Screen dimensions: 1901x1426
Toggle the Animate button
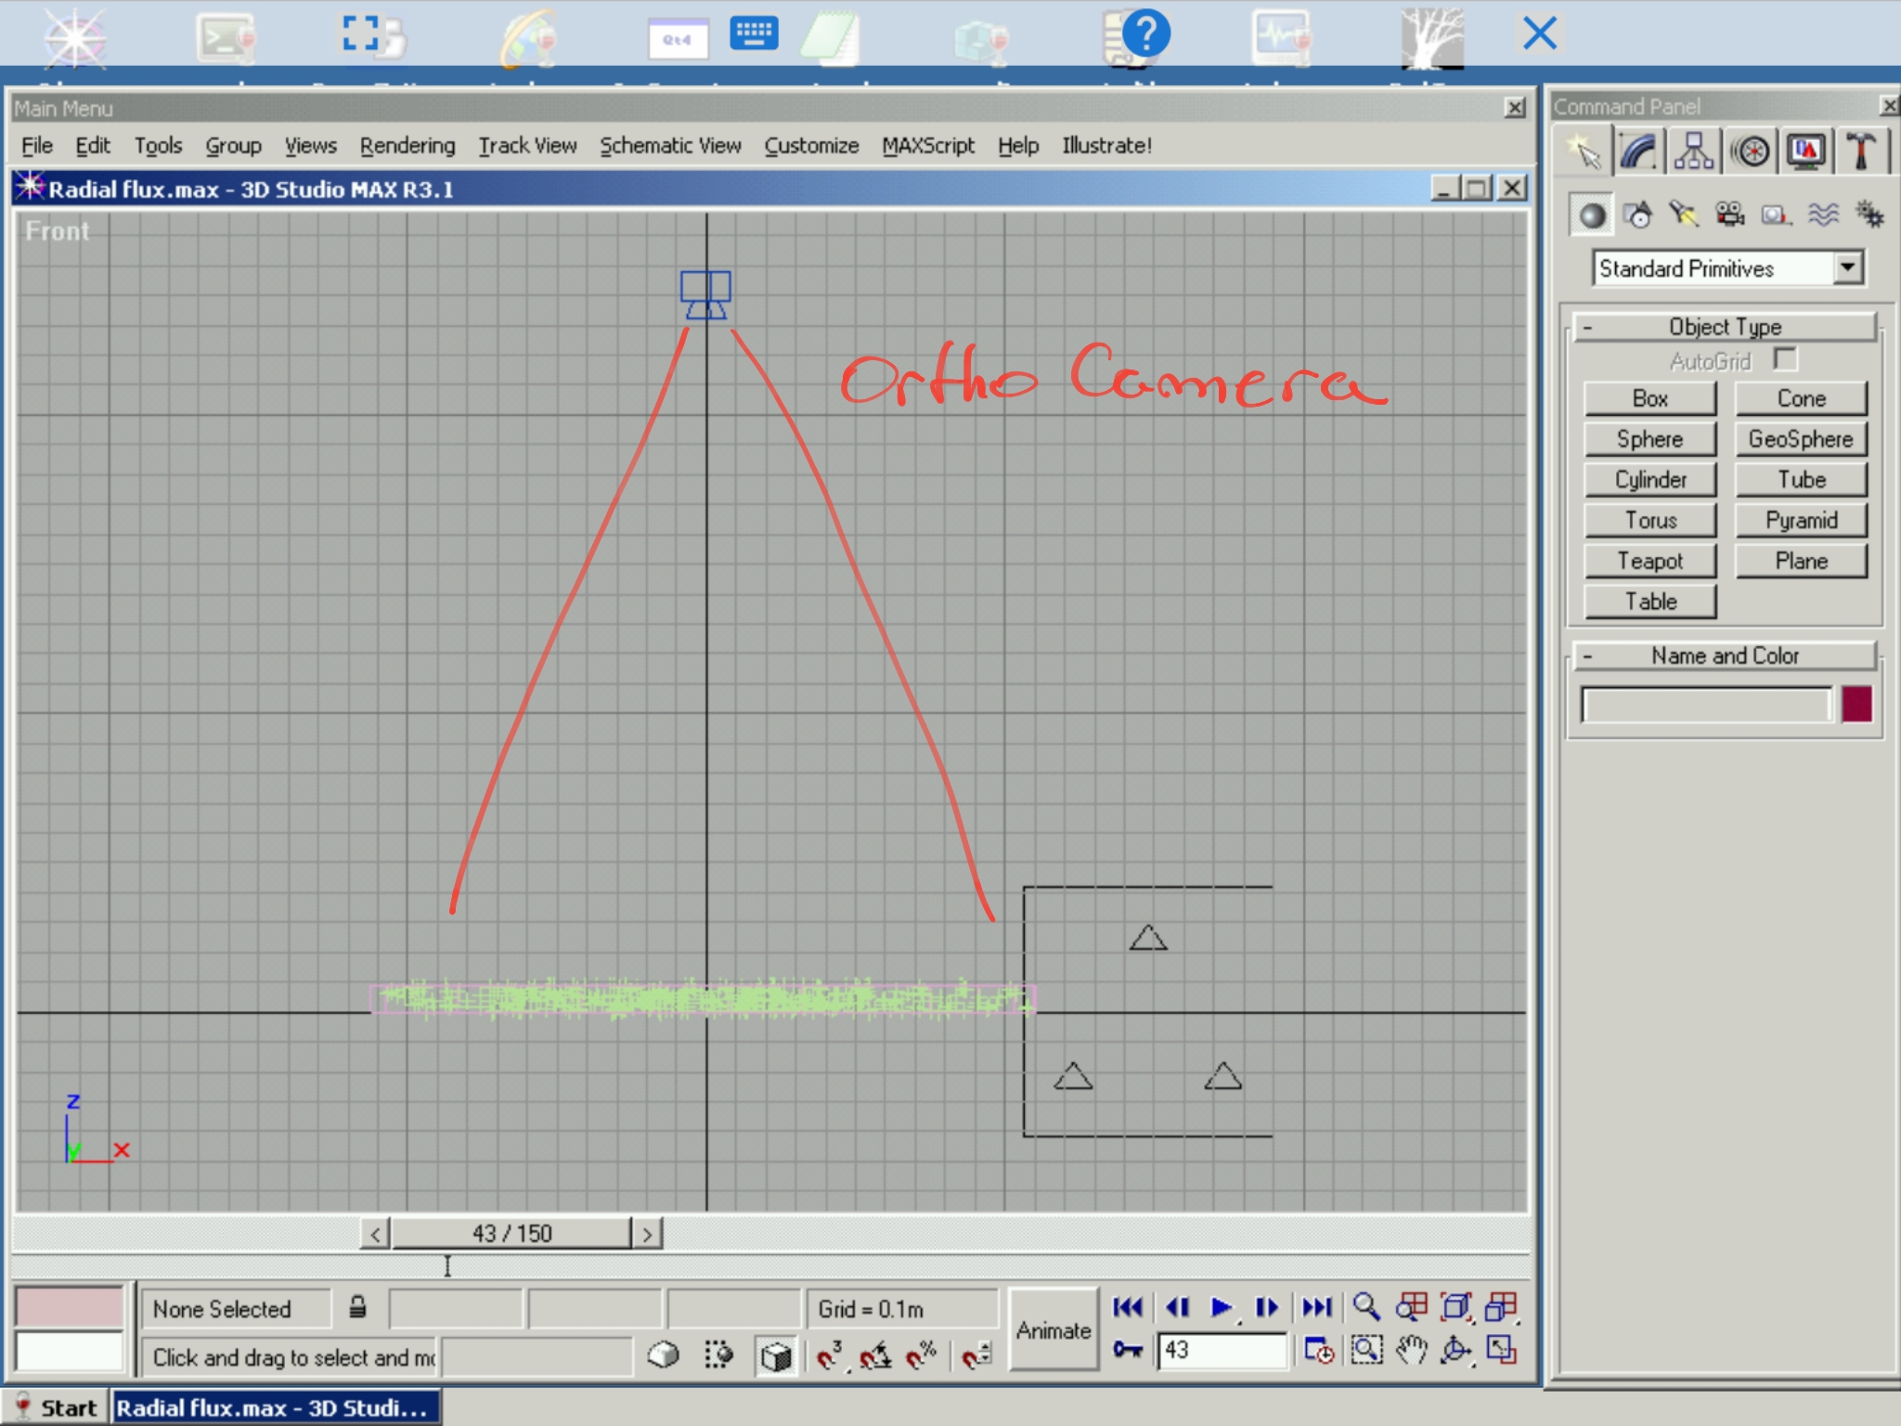pos(1053,1329)
